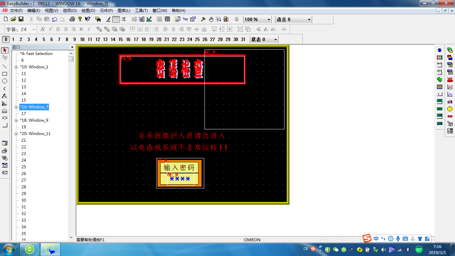Click the 输入密码 button on canvas
The width and height of the screenshot is (455, 256).
pyautogui.click(x=179, y=167)
